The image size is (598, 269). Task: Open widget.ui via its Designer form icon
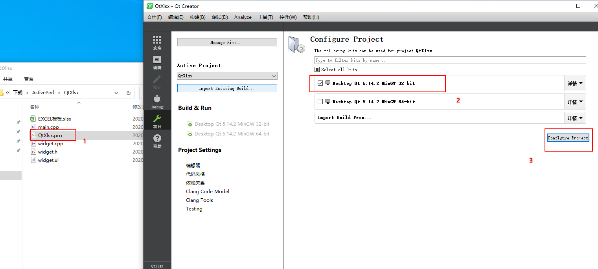click(34, 160)
